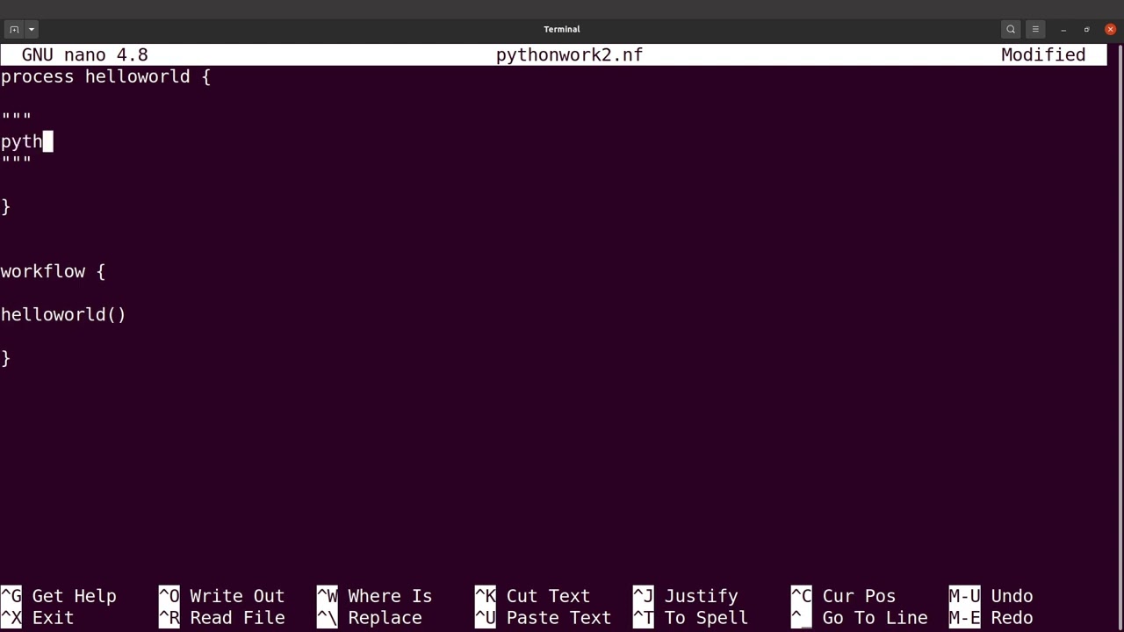The image size is (1124, 632).
Task: Open the terminal search icon
Action: 1011,29
